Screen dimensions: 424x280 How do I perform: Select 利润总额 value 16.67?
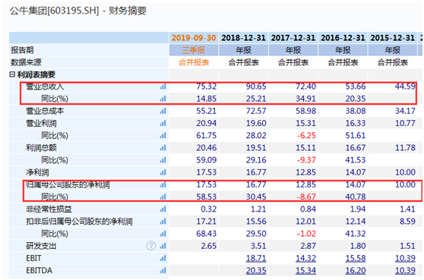(356, 148)
